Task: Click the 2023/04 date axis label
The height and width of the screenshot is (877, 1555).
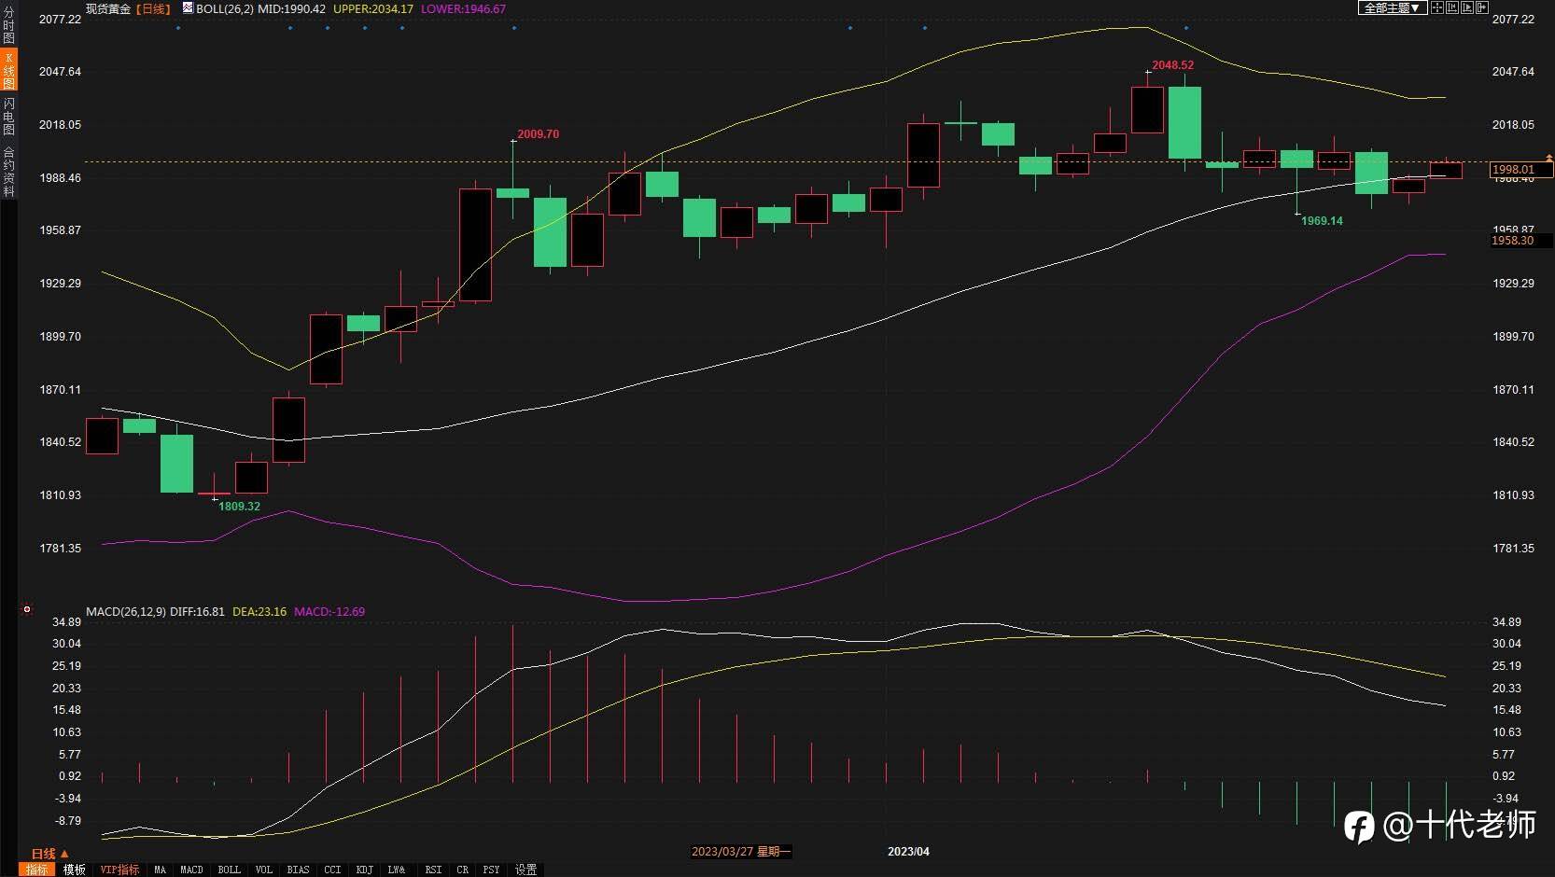Action: [908, 852]
